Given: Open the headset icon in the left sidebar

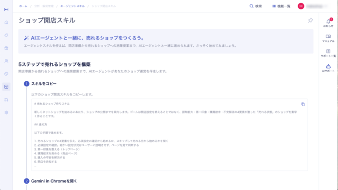Looking at the screenshot, I should (x=6, y=99).
